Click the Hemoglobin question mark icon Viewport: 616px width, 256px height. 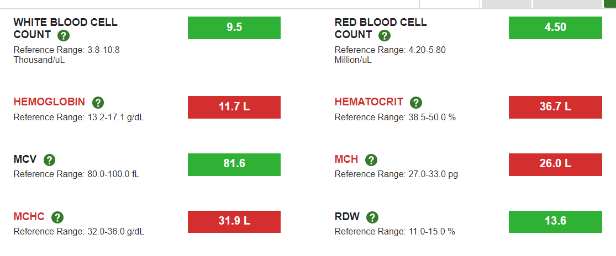click(98, 103)
